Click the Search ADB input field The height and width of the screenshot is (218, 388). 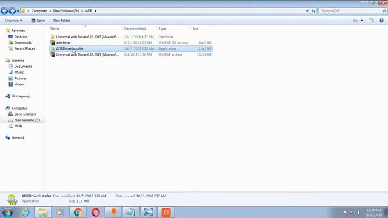350,11
